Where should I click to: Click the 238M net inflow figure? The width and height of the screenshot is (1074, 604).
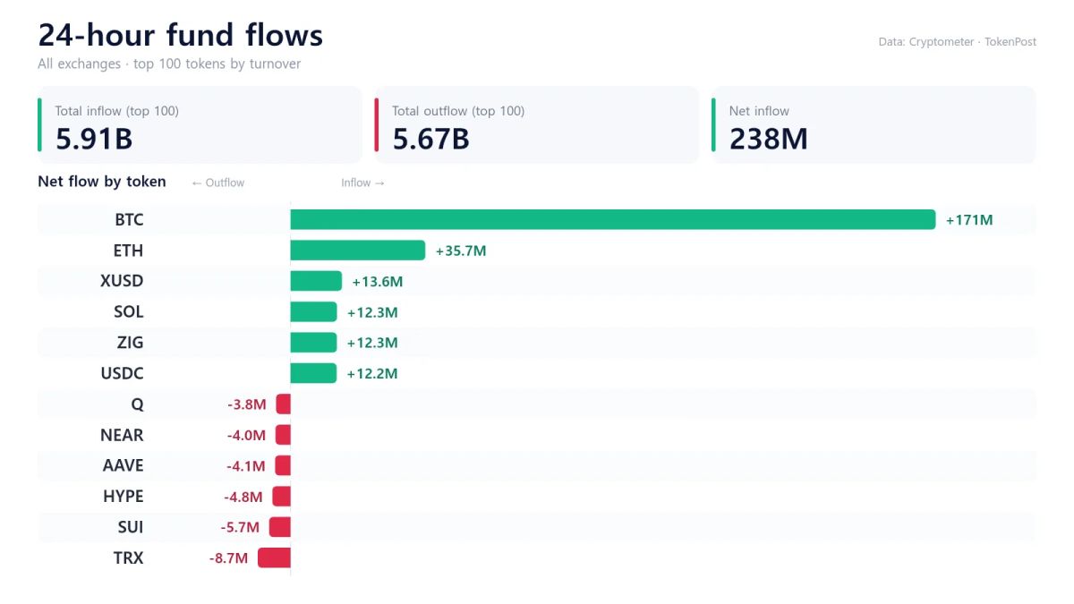[x=769, y=139]
